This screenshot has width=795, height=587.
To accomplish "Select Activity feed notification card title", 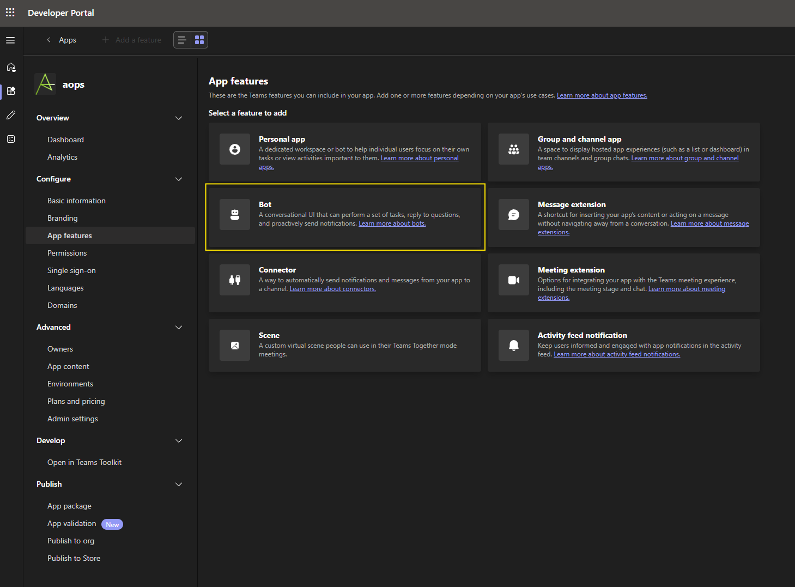I will 582,335.
